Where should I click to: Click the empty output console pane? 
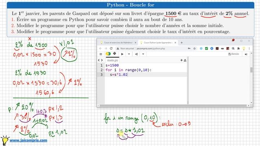pos(219,80)
